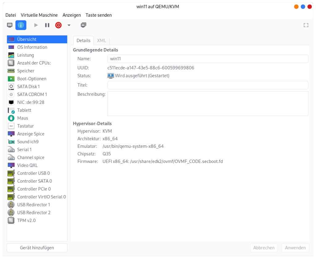
Task: Select Controller PCIe 0
Action: click(37, 189)
